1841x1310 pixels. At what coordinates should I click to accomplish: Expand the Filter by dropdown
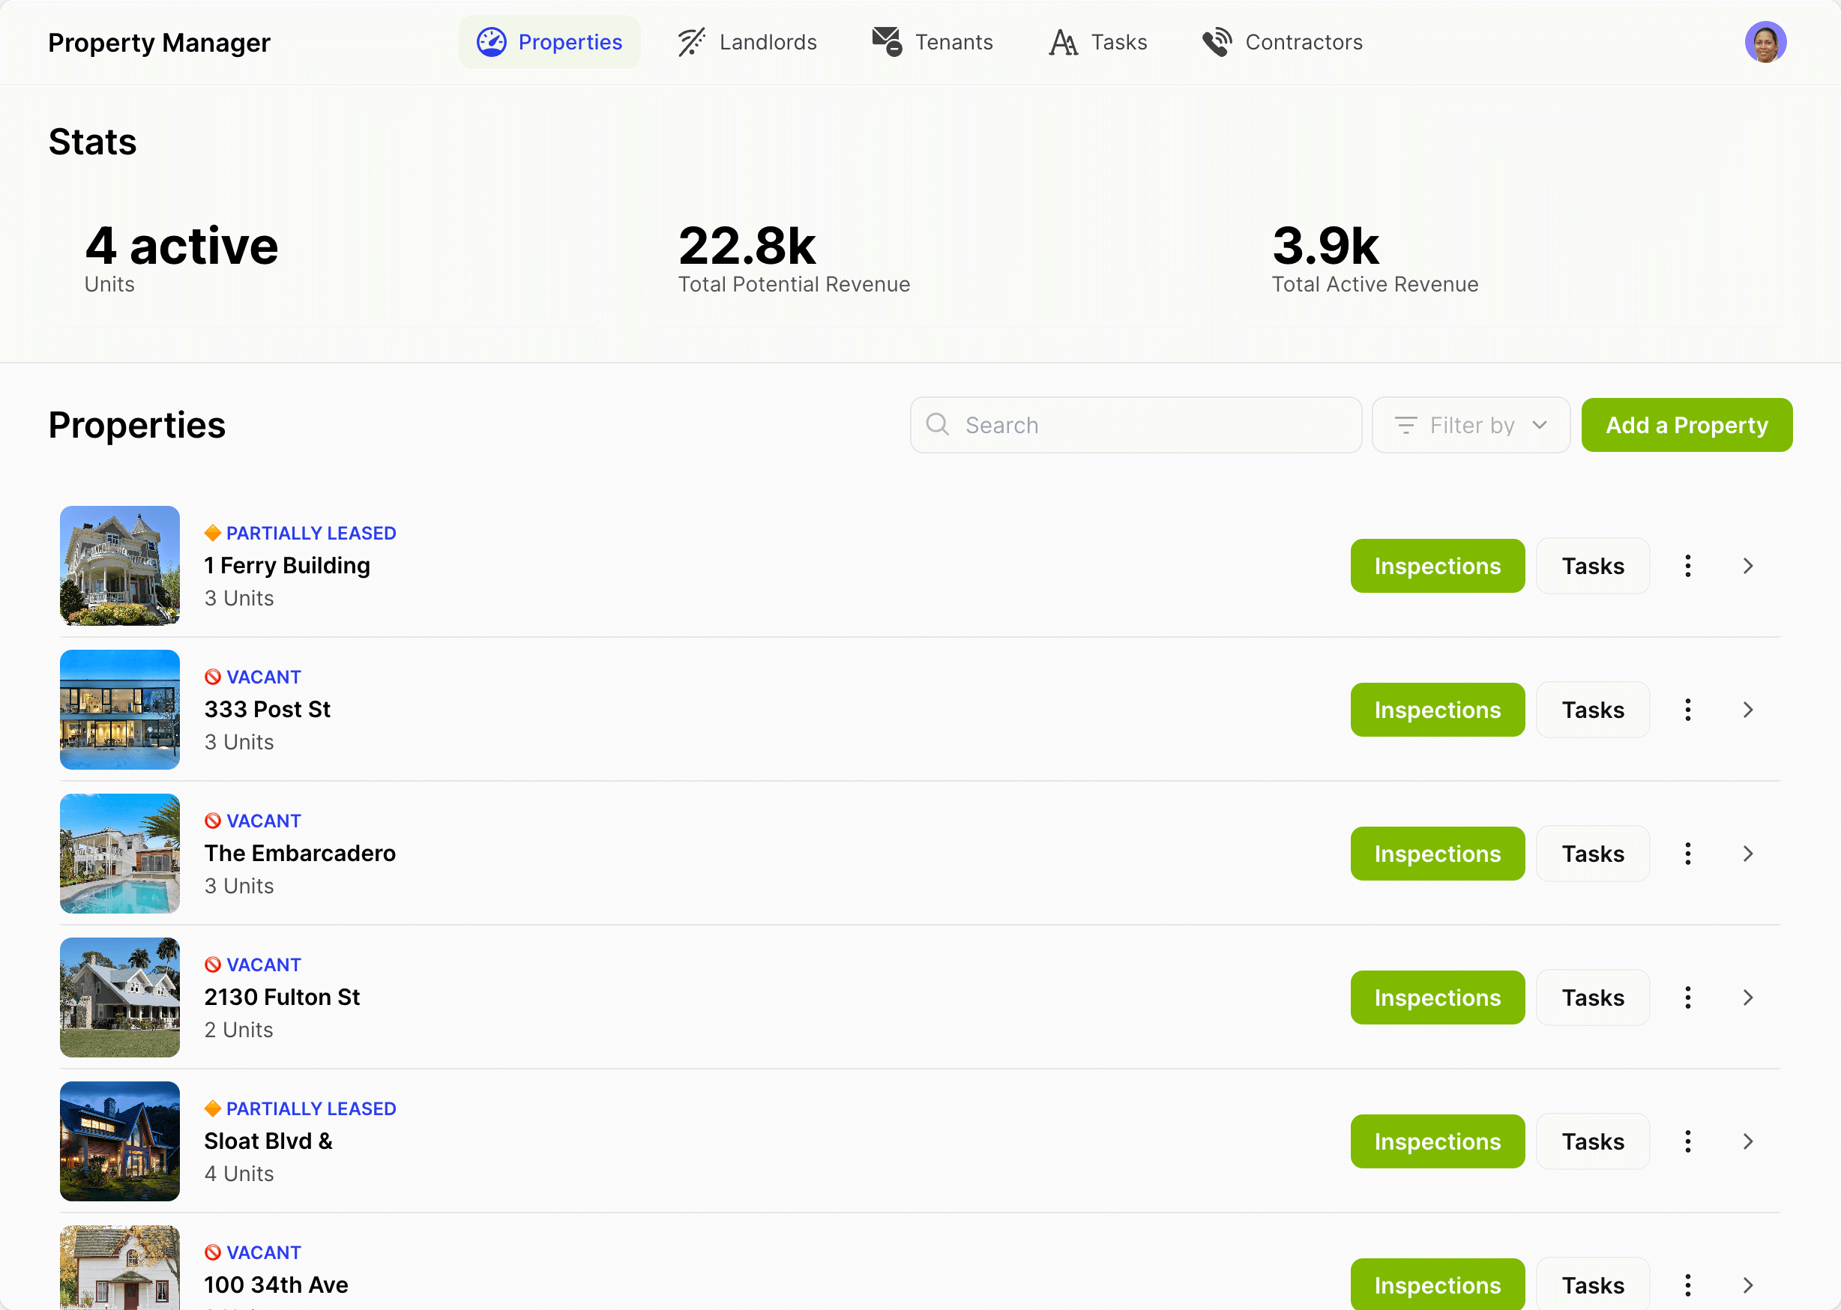1471,424
